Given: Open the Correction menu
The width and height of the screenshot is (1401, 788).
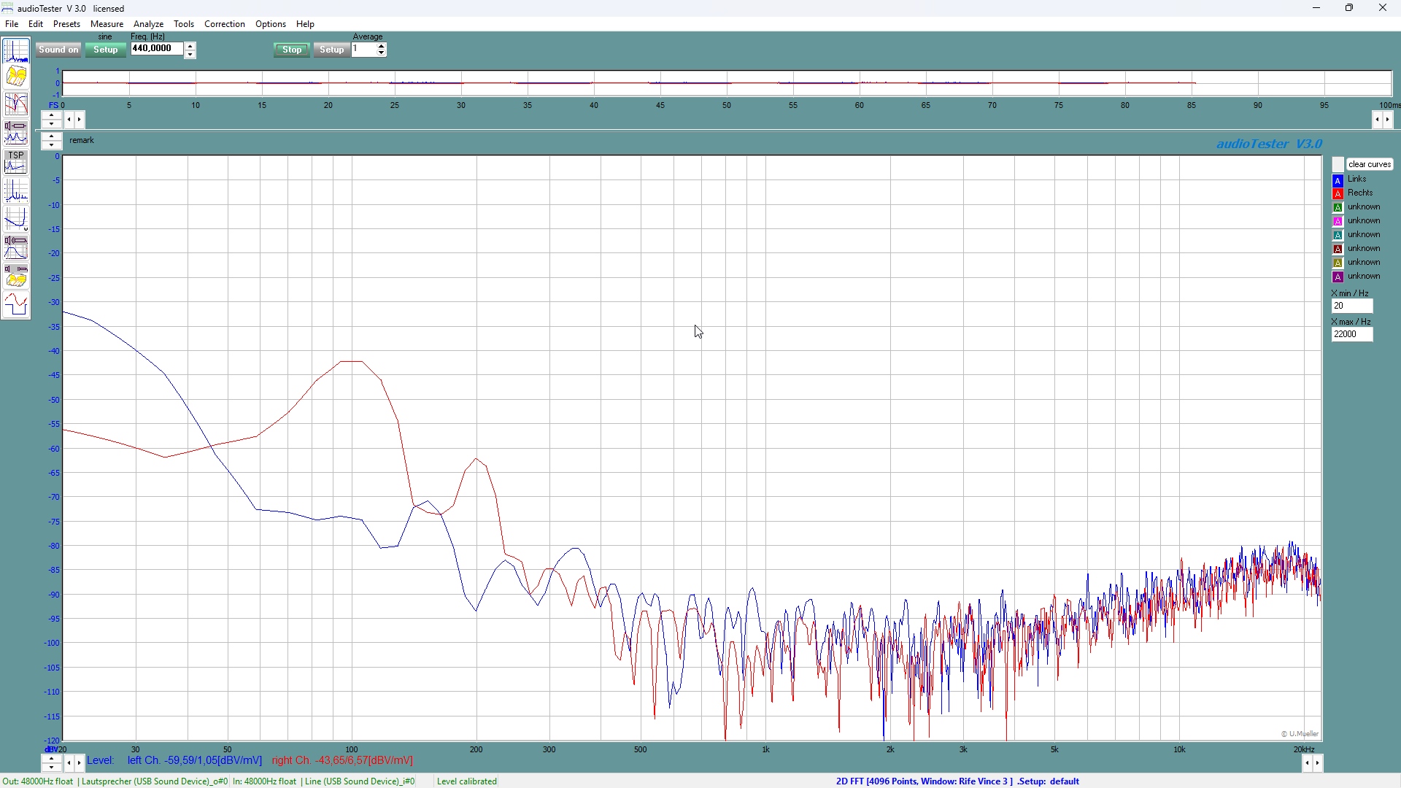Looking at the screenshot, I should pos(225,24).
